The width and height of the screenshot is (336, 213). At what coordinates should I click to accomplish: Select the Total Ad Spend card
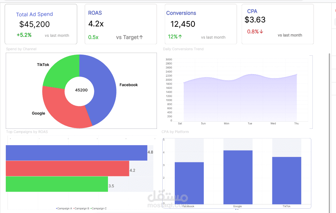coord(41,23)
